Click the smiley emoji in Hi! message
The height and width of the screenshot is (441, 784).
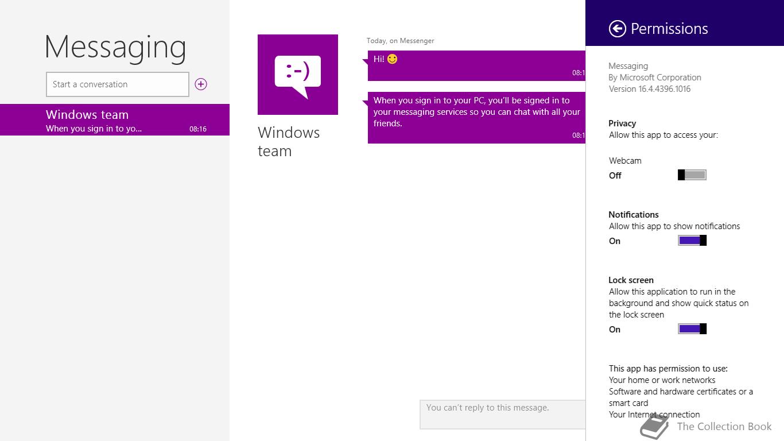[x=393, y=59]
